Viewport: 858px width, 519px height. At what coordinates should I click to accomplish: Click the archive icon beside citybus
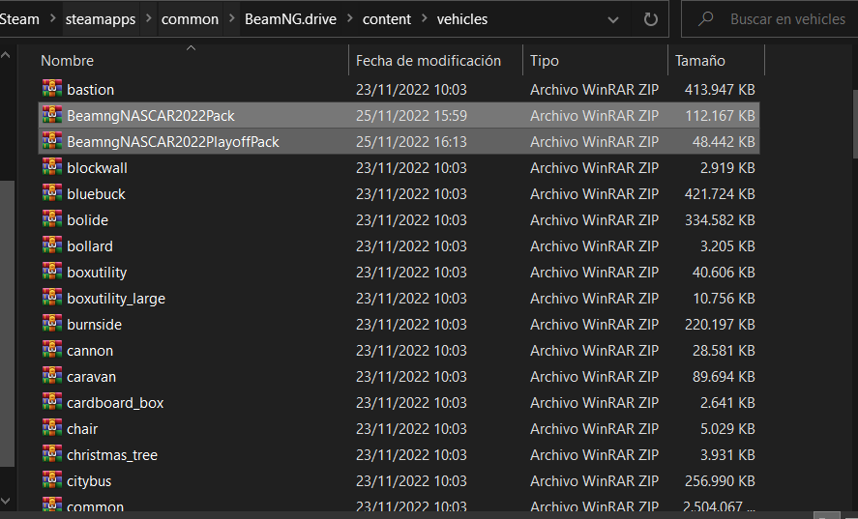(52, 480)
